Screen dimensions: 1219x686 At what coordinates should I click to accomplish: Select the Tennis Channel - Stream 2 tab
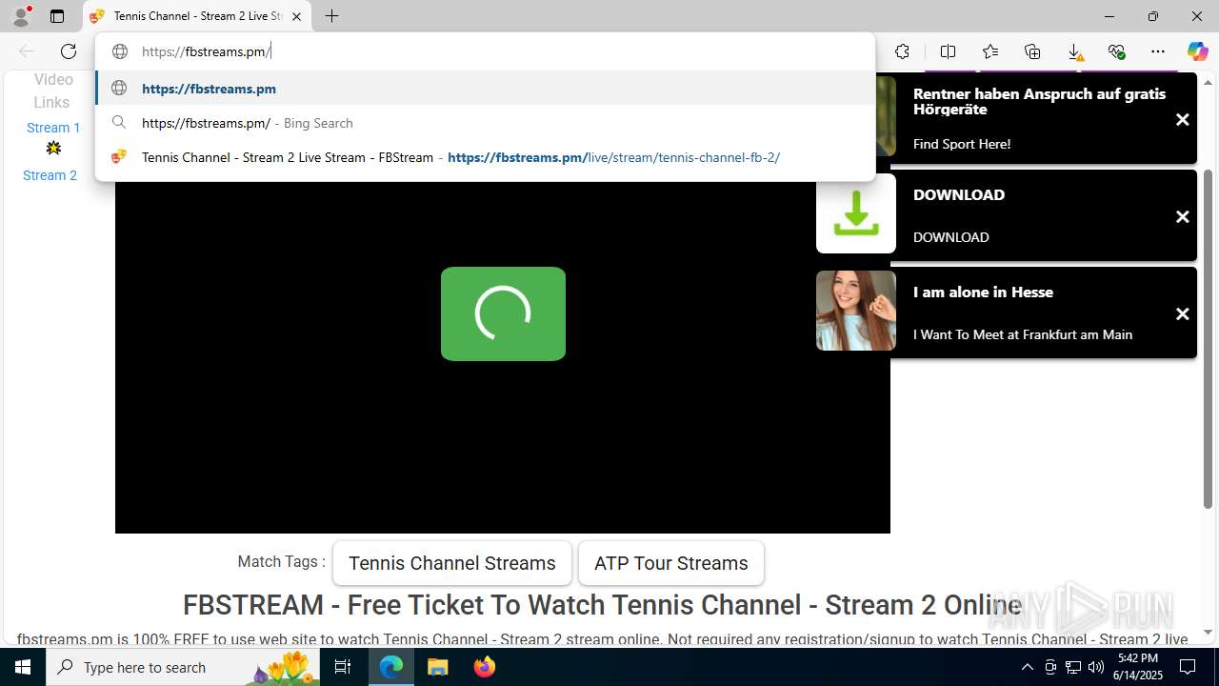(x=197, y=16)
